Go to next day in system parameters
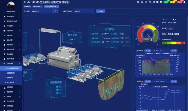Screen dimensions: 188x111 tap(174, 81)
